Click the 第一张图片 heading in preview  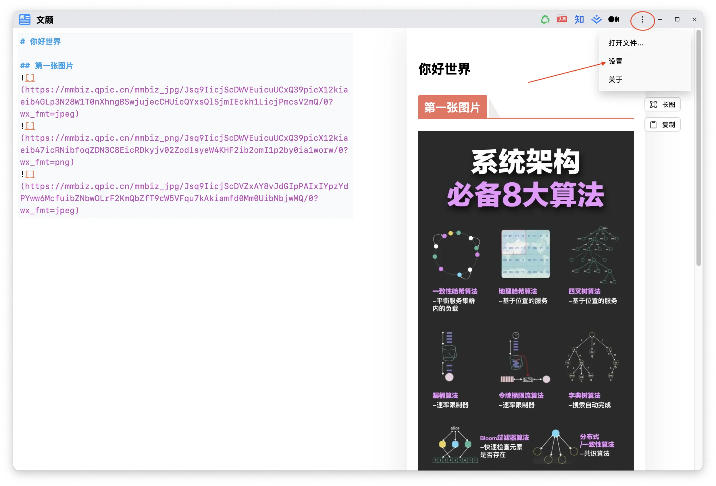(452, 107)
